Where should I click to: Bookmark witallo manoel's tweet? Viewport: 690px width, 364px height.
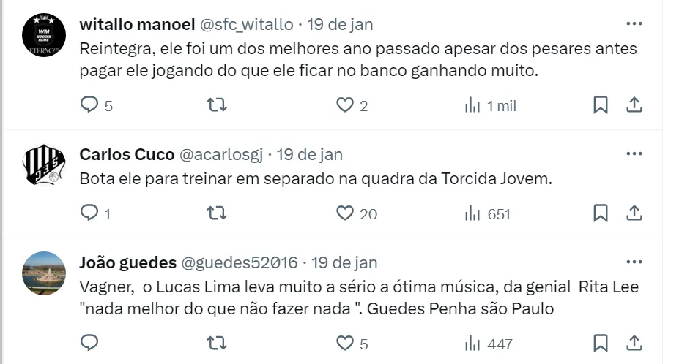pyautogui.click(x=600, y=106)
